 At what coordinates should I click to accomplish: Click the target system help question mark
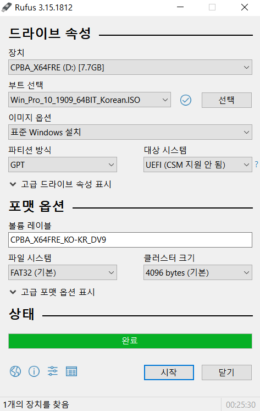tap(256, 165)
